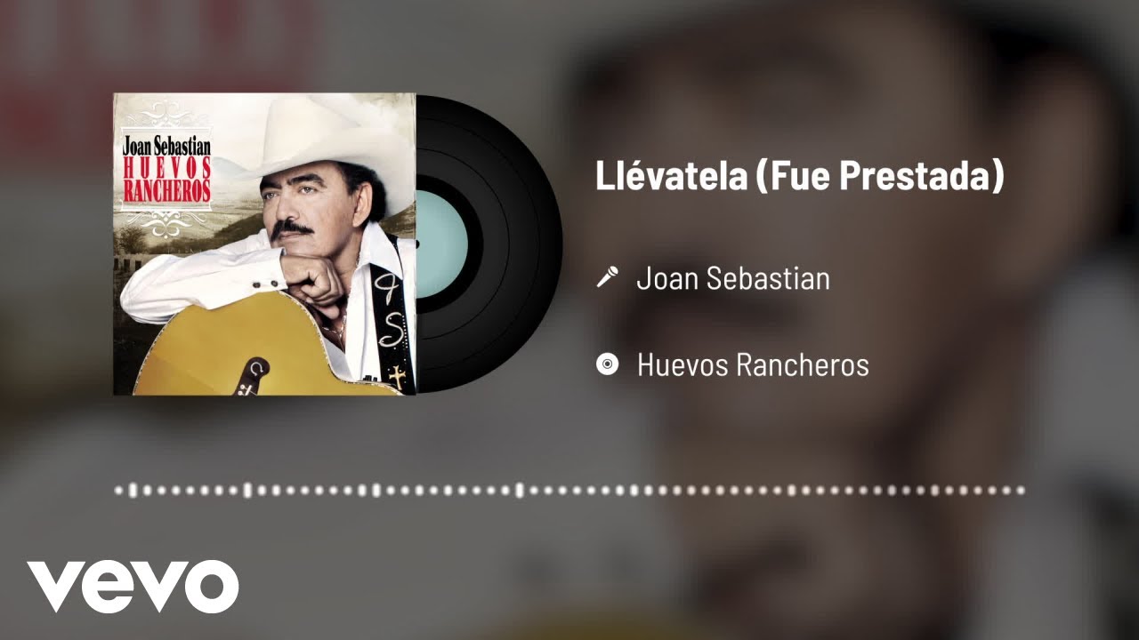
Task: Click the first tall bar of audio waveform
Action: tap(133, 490)
